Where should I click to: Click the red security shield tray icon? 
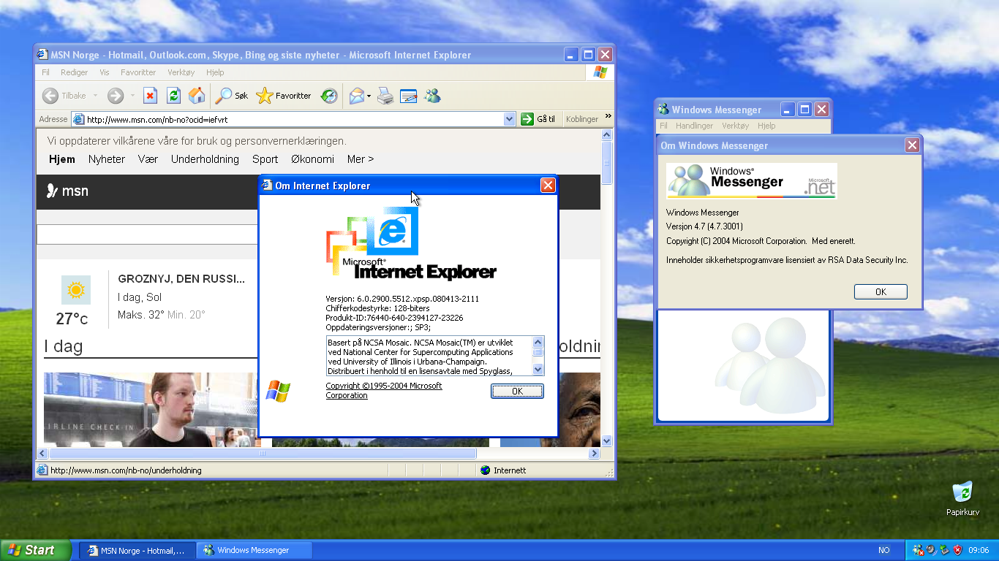[x=957, y=550]
